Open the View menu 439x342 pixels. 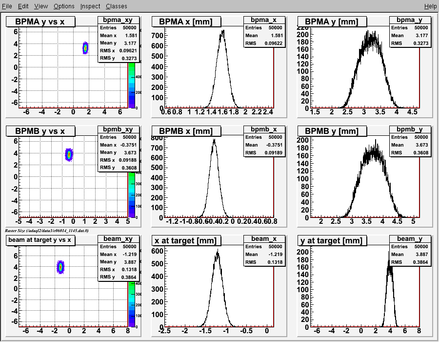point(41,6)
